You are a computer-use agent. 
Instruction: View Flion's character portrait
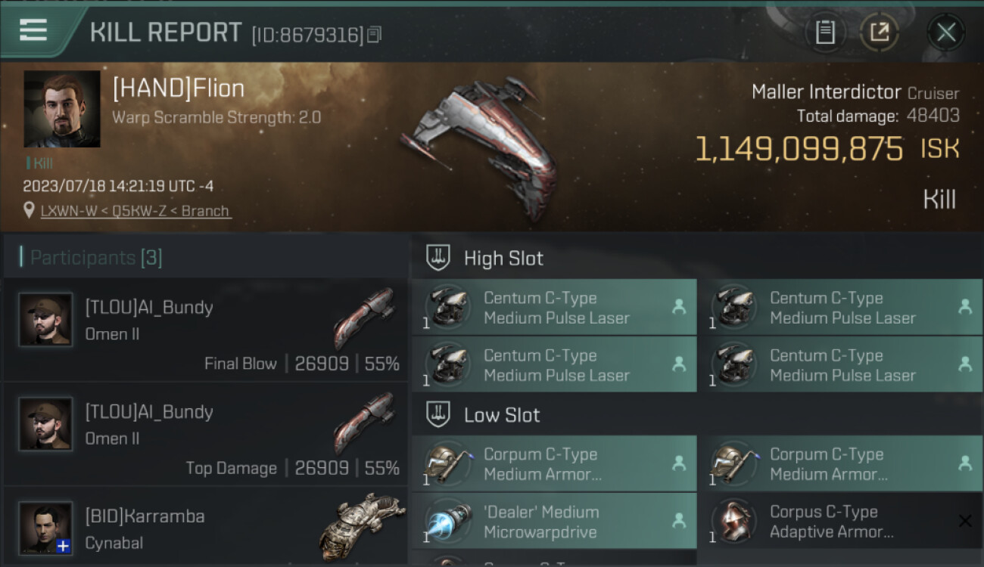pos(62,109)
